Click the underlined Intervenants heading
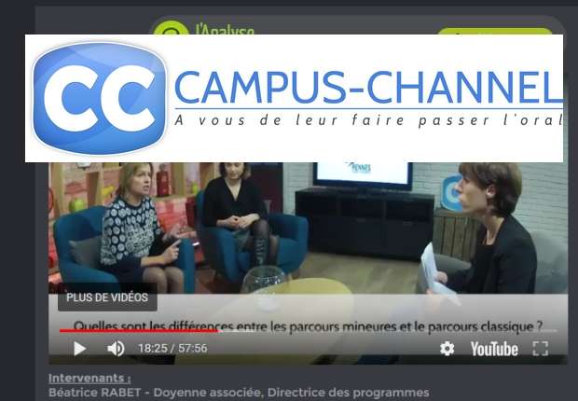Viewport: 578px width, 401px height. coord(89,378)
